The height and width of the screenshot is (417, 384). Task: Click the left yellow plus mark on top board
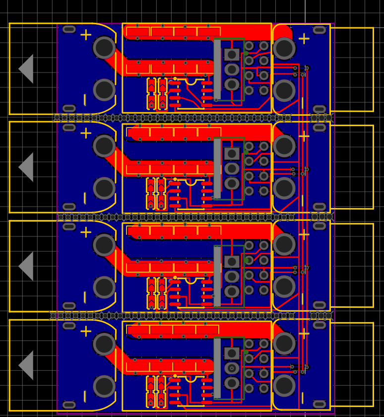86,35
